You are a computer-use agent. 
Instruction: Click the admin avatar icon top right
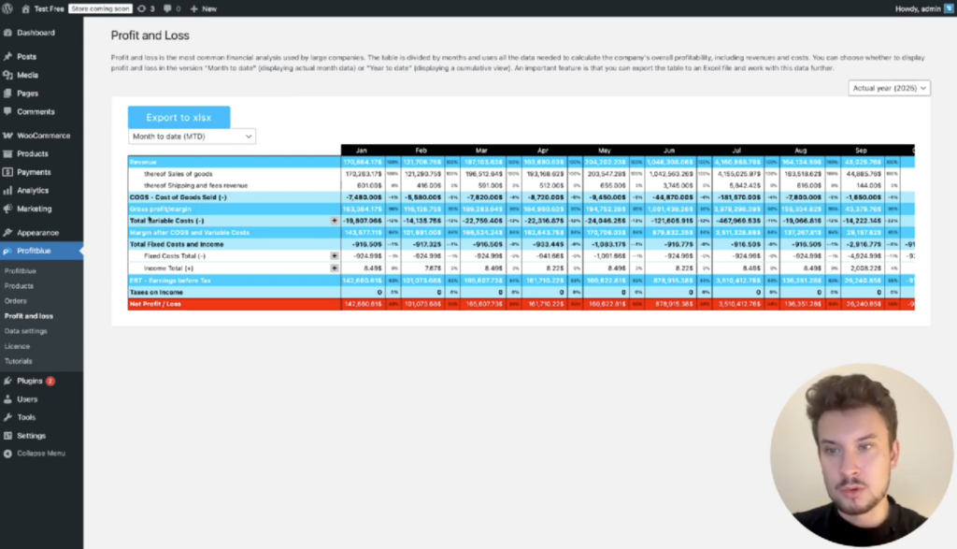click(x=946, y=8)
